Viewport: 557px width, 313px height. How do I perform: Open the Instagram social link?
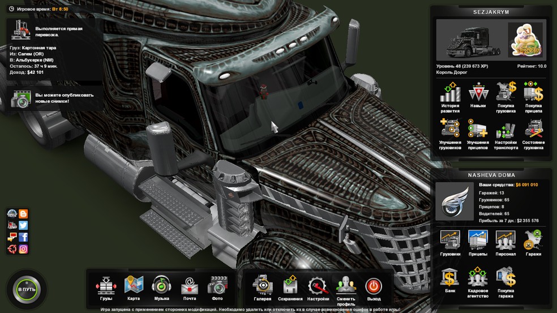(24, 249)
